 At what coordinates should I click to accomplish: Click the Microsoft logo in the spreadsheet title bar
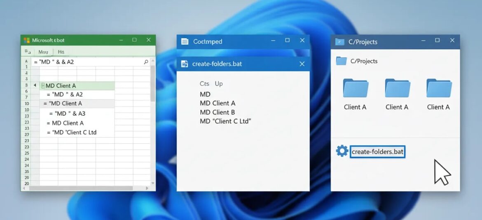click(x=27, y=40)
